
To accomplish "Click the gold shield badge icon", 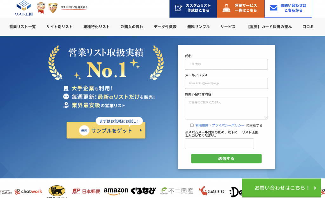I will click(x=53, y=8).
